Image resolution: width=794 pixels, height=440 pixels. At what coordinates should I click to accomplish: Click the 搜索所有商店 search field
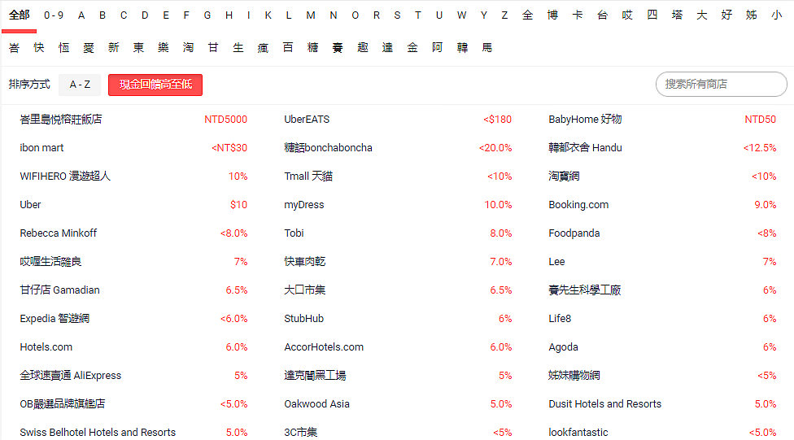tap(721, 84)
